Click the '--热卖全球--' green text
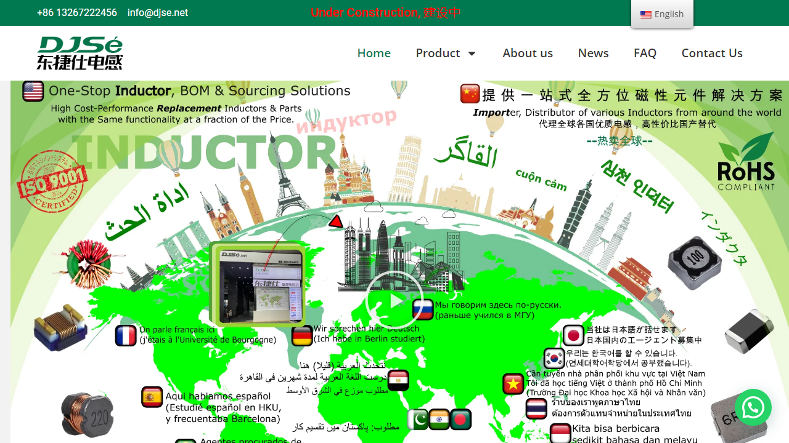 tap(619, 141)
